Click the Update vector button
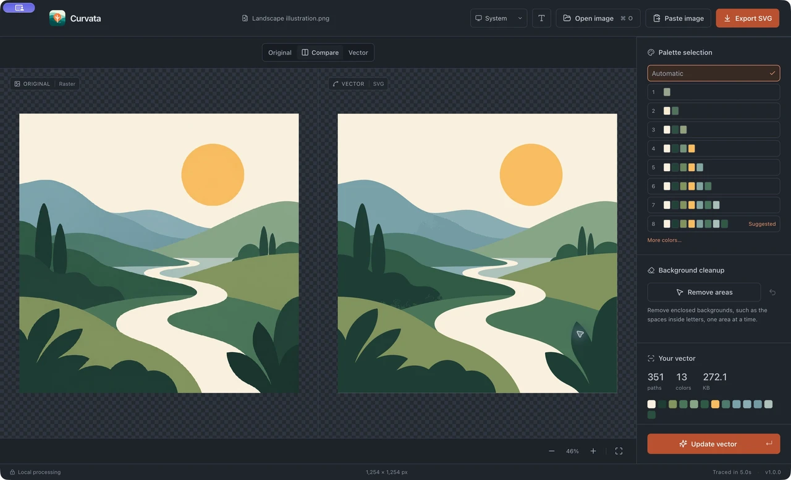The height and width of the screenshot is (480, 791). pyautogui.click(x=714, y=444)
